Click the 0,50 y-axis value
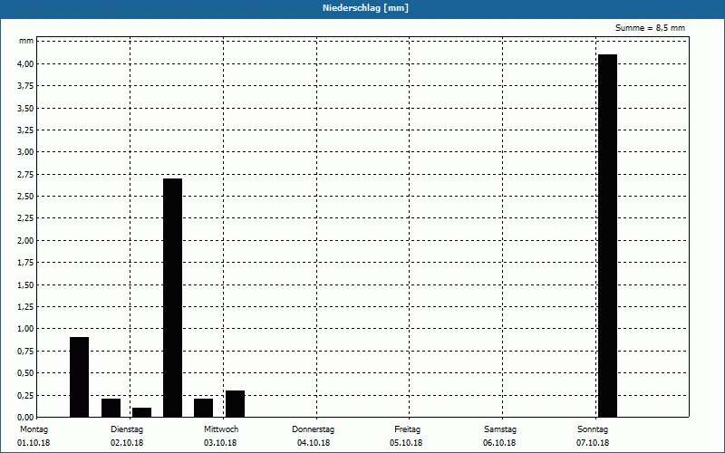This screenshot has width=725, height=453. [25, 373]
